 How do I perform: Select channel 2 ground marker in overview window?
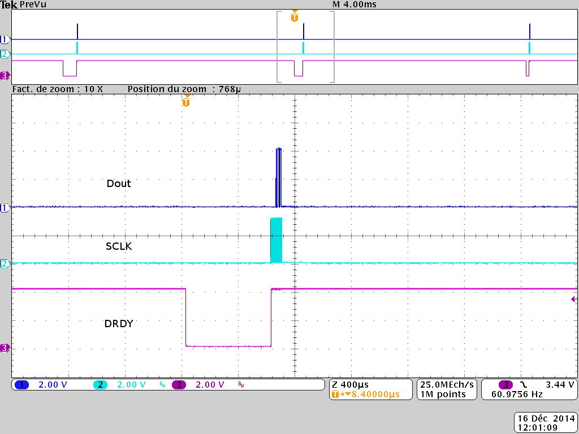pos(5,54)
